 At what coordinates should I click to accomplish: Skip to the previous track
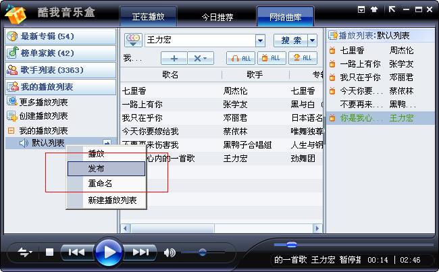tap(76, 252)
